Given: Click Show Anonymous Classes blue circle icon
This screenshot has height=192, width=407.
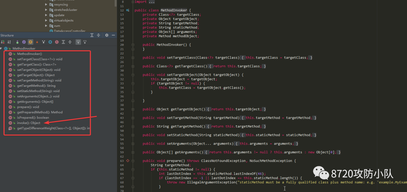Looking at the screenshot, I should [50, 42].
